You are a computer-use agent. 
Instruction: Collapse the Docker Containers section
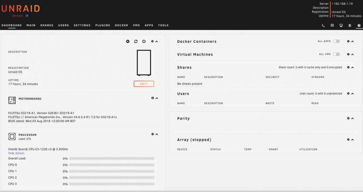(x=352, y=42)
